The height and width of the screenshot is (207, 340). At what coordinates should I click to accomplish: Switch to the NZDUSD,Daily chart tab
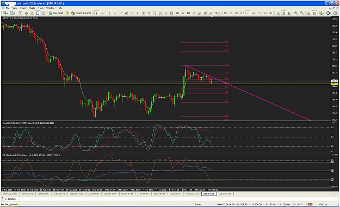click(x=10, y=193)
